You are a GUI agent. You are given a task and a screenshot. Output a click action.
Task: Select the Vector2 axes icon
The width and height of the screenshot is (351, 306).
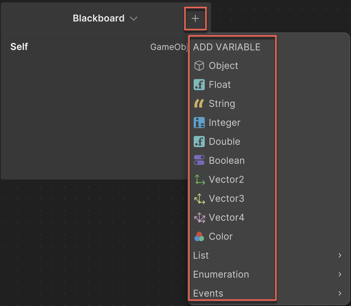tap(200, 179)
